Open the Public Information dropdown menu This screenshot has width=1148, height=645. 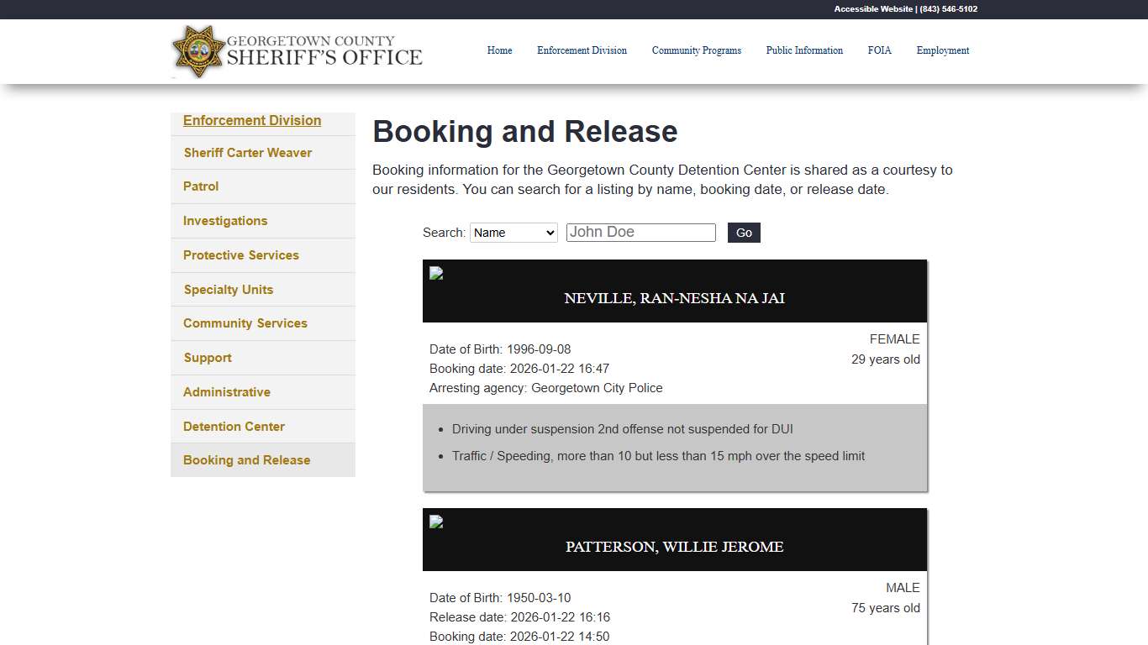(804, 50)
